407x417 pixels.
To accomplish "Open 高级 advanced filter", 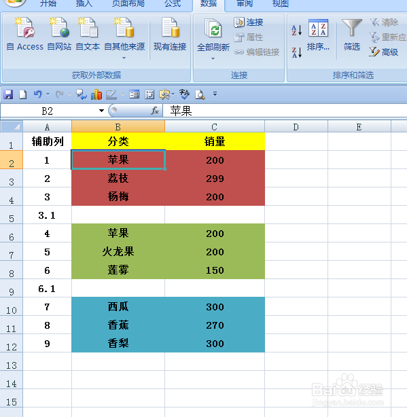I will click(x=384, y=52).
